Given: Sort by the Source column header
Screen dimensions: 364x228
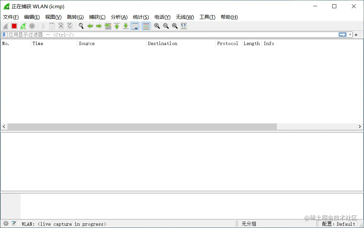Looking at the screenshot, I should point(112,43).
